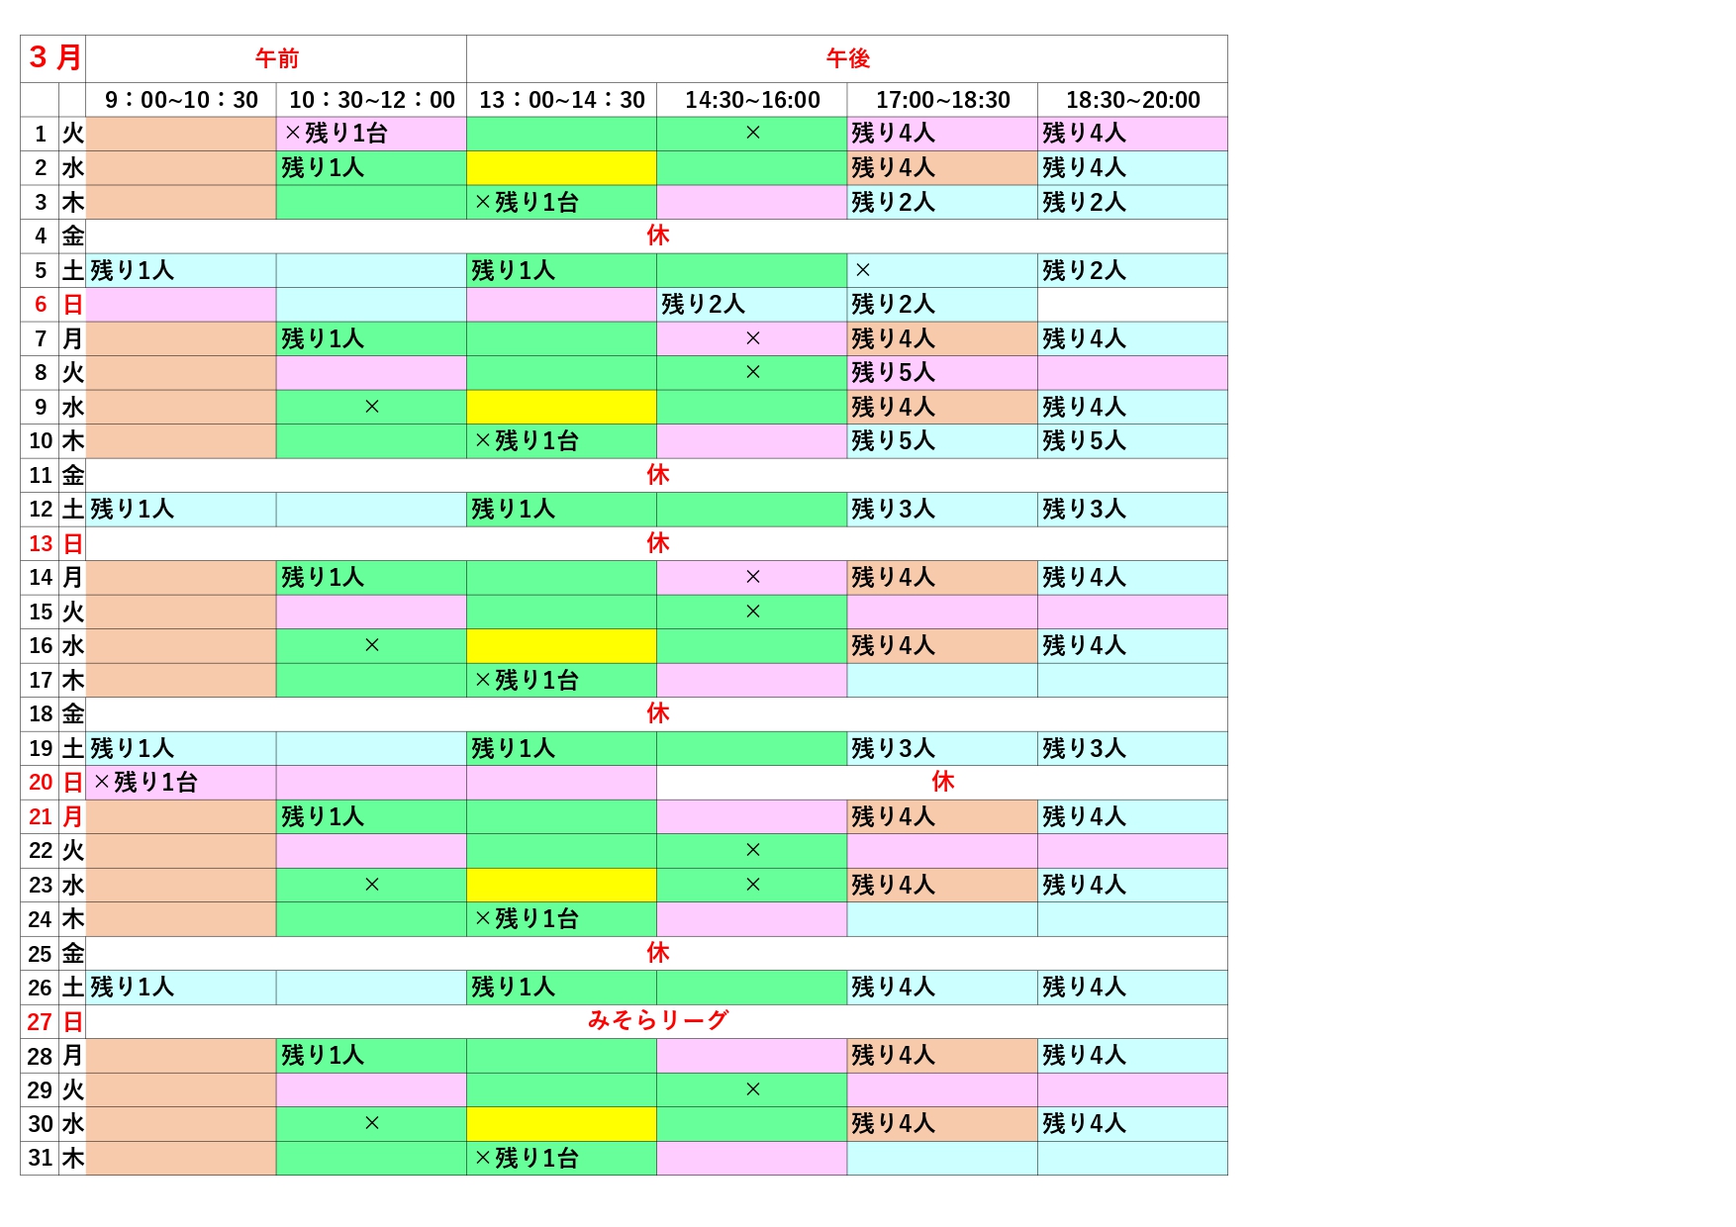Select the "午前" header
This screenshot has width=1736, height=1227.
(x=276, y=58)
